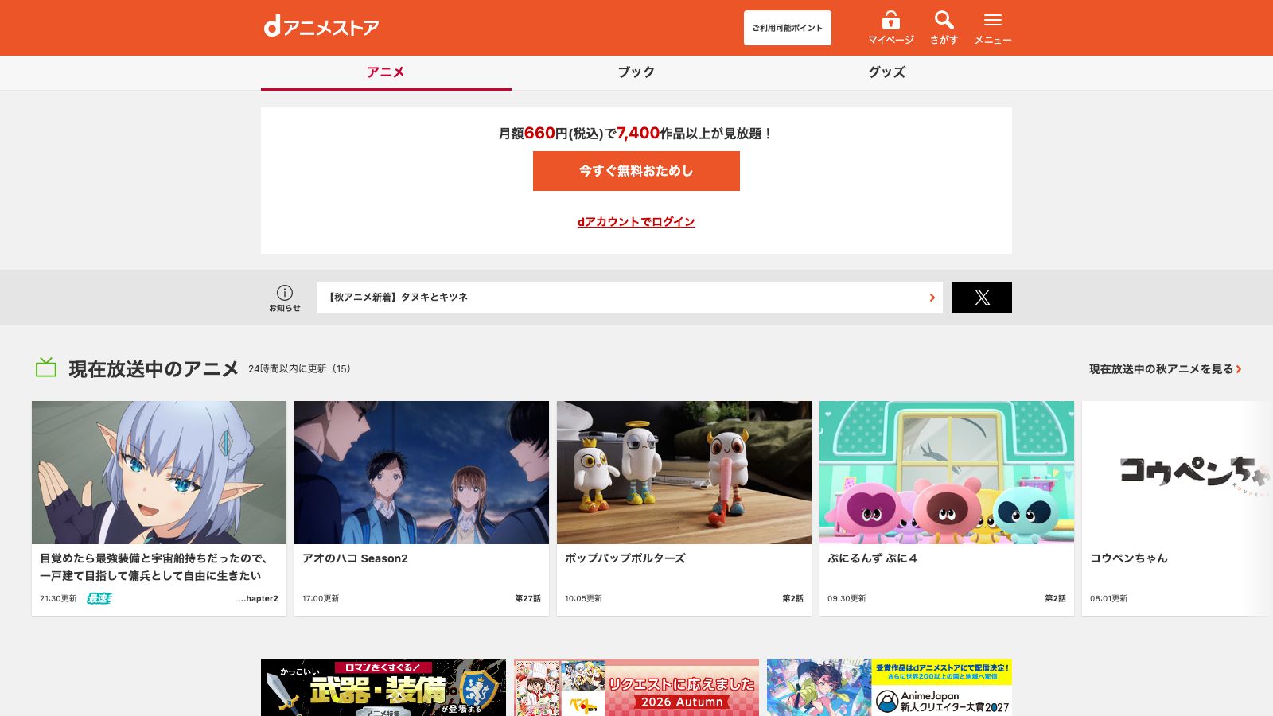This screenshot has width=1273, height=716.
Task: Switch to the アニメ tab
Action: pos(386,72)
